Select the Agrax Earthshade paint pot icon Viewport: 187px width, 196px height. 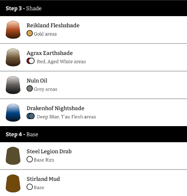point(13,57)
